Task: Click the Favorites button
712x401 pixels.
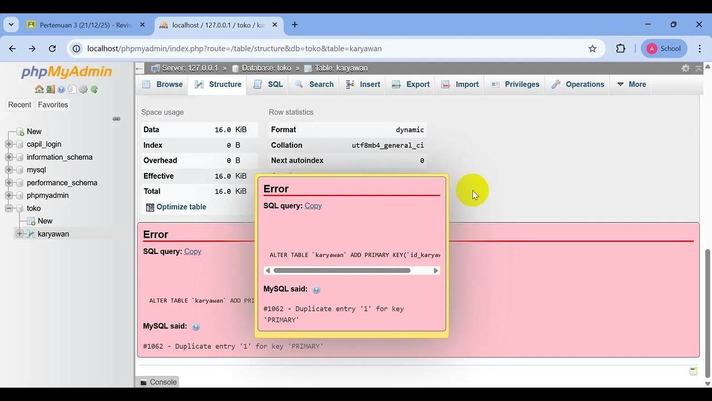Action: tap(53, 105)
